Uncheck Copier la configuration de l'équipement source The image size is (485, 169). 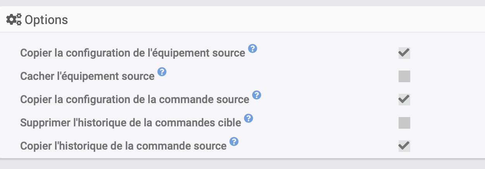(x=404, y=53)
